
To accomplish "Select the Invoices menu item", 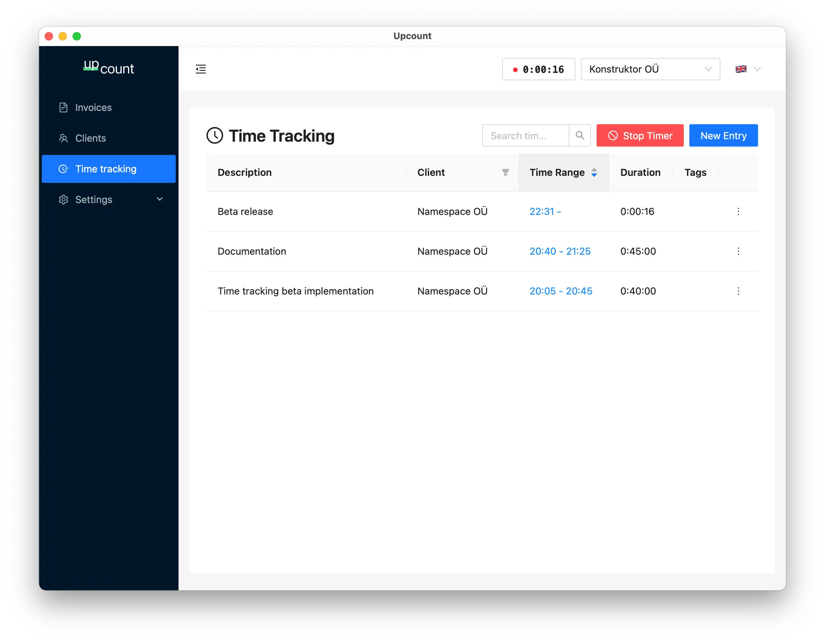I will (93, 107).
